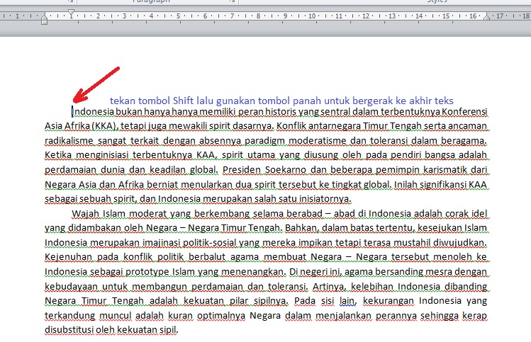Click the word "kesejukan"

pos(439,228)
